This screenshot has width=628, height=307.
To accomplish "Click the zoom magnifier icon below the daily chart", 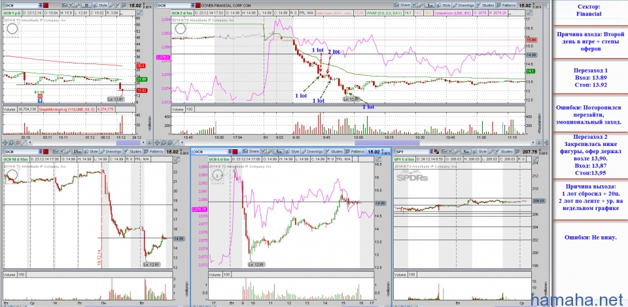I will 11,143.
